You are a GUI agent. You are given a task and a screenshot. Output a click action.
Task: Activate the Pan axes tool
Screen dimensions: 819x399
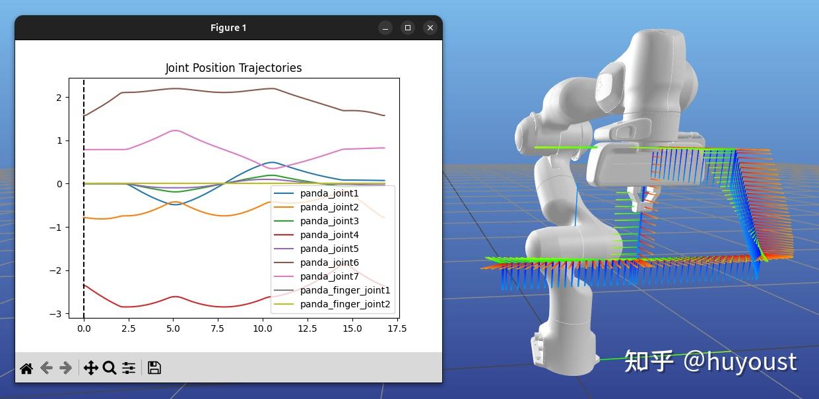pyautogui.click(x=90, y=368)
